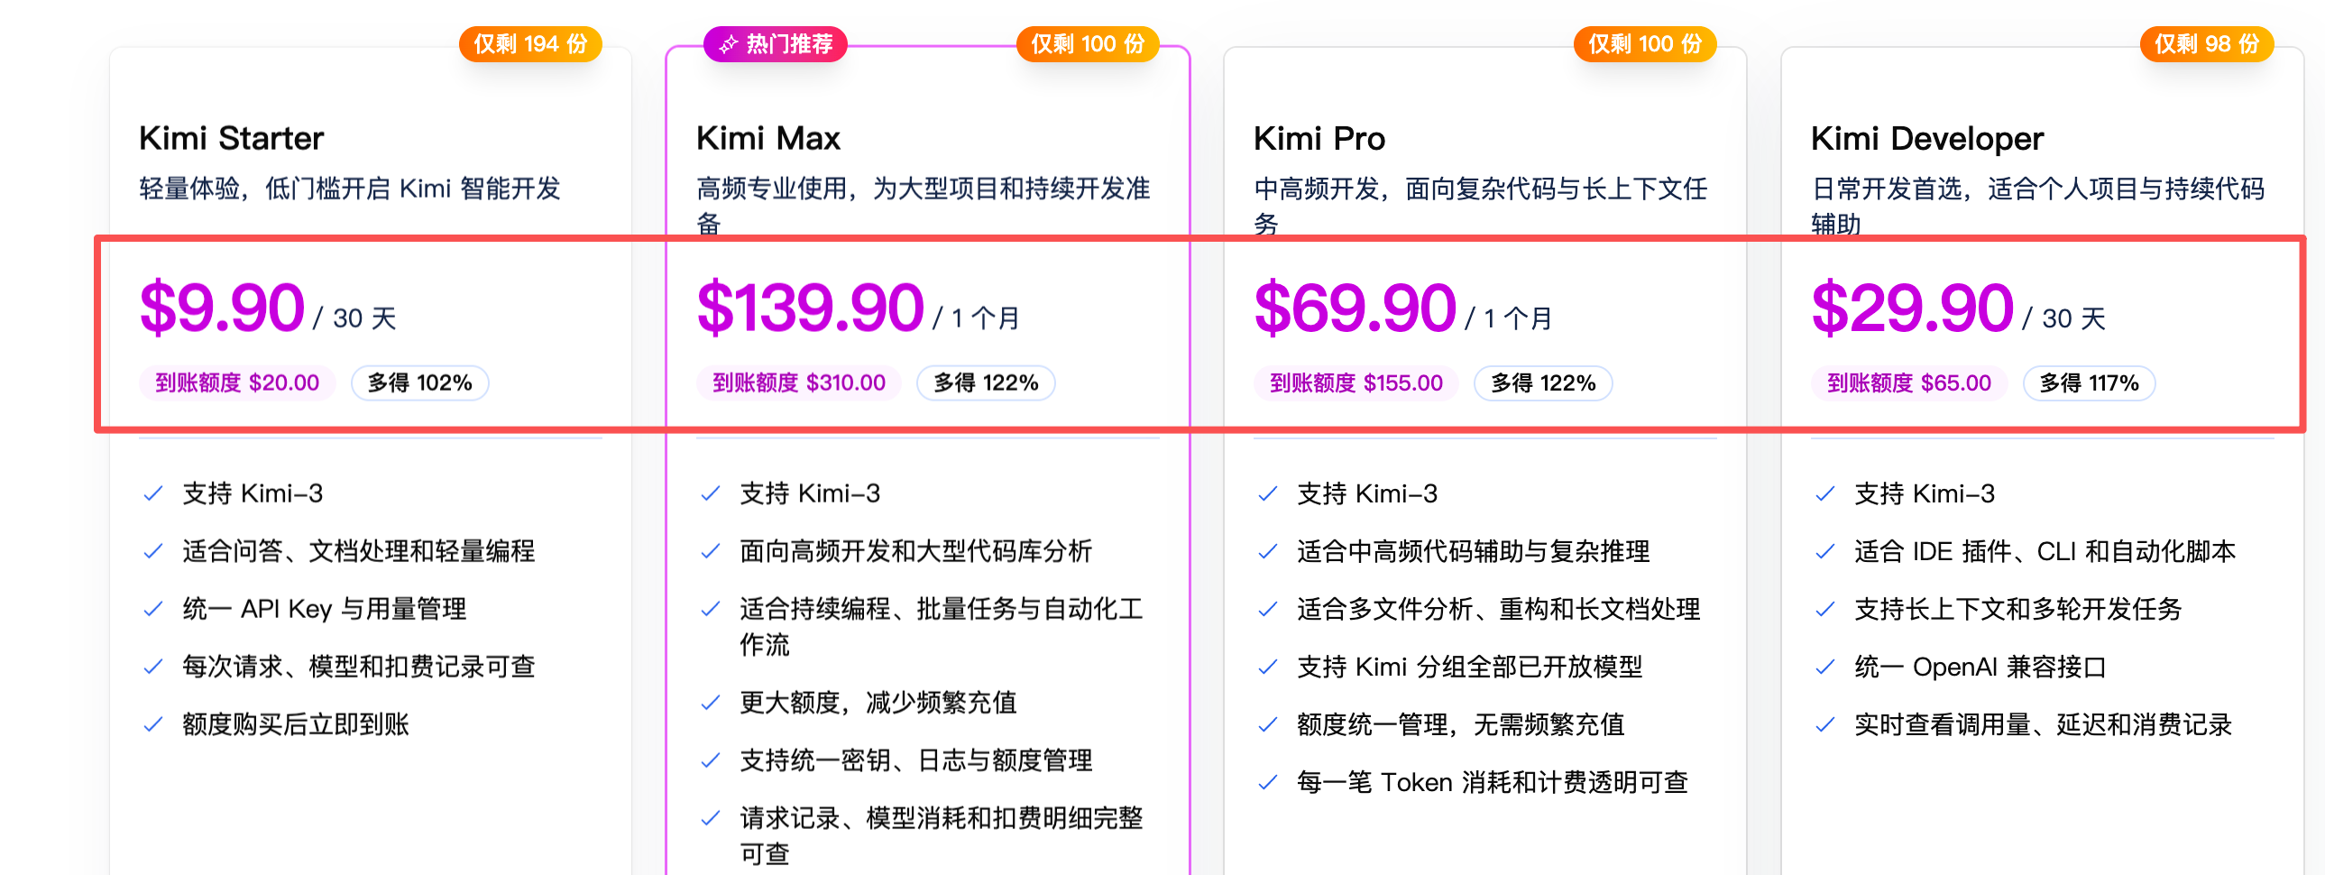Click the 多得 117% bonus tag

(x=2089, y=382)
